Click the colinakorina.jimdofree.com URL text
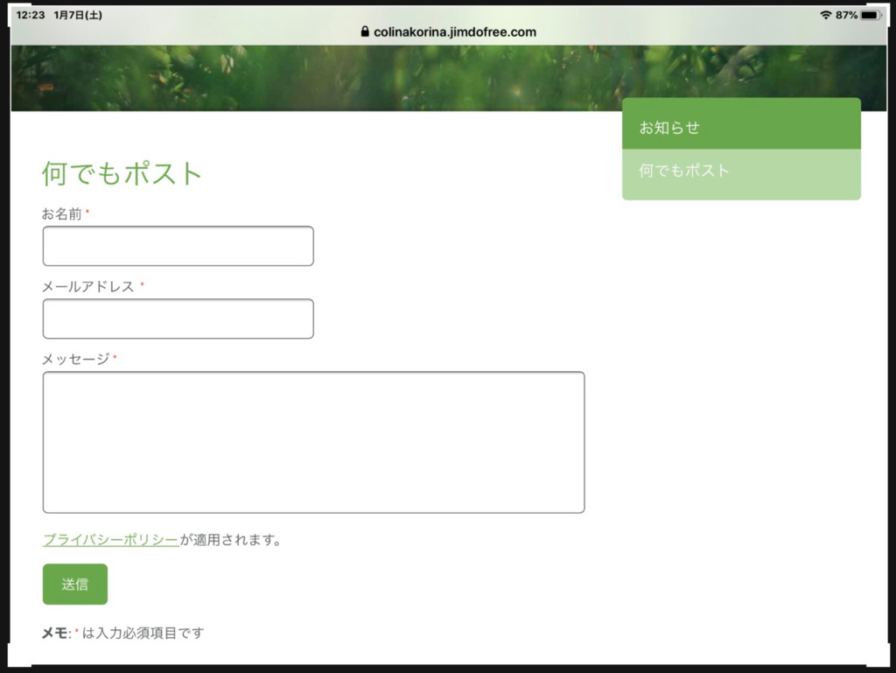Viewport: 896px width, 673px height. [454, 32]
